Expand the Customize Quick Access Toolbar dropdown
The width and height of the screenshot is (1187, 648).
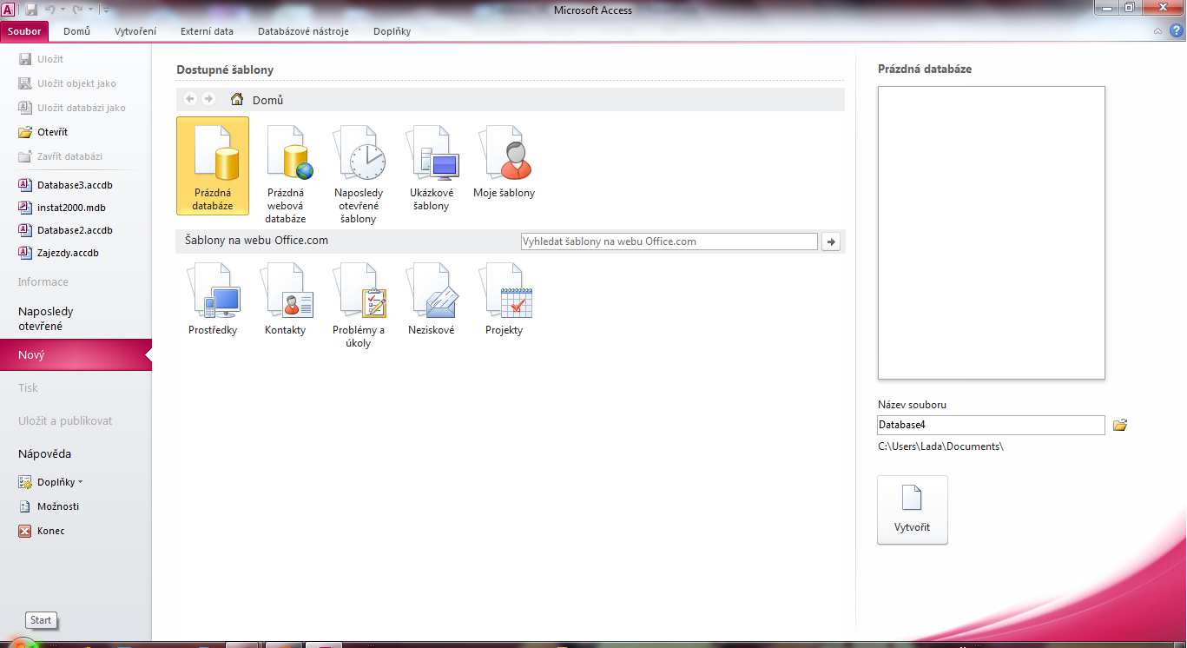pyautogui.click(x=105, y=10)
